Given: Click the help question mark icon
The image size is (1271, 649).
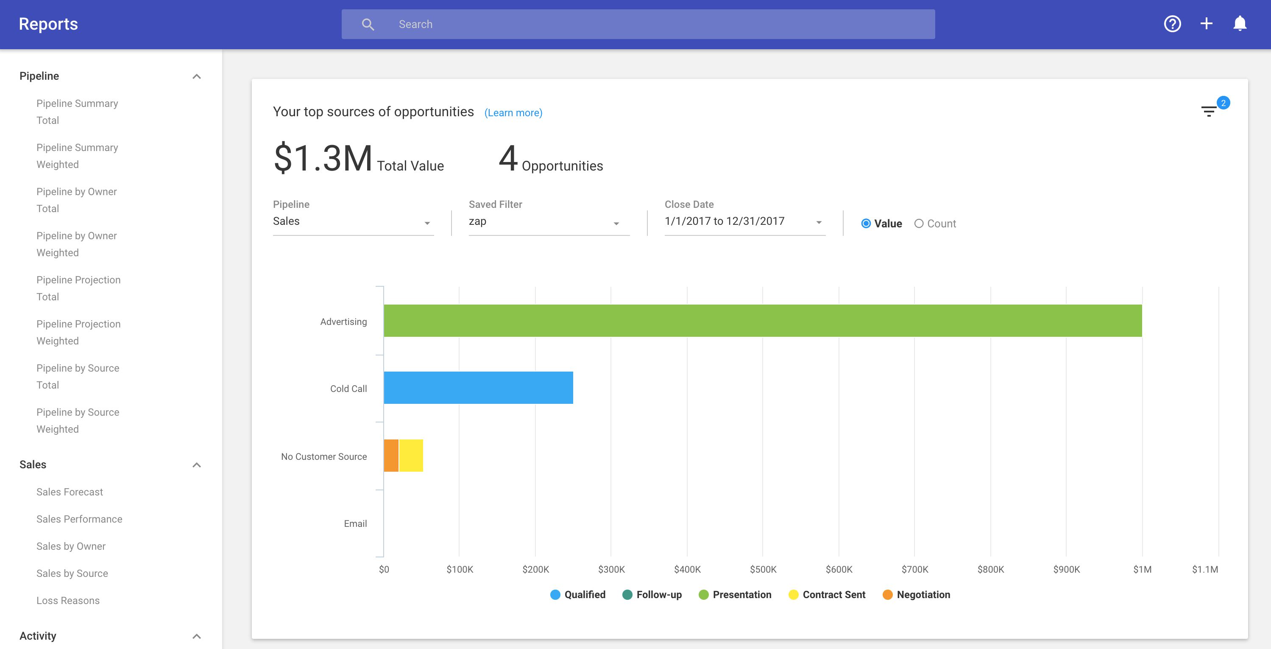Looking at the screenshot, I should [x=1172, y=24].
